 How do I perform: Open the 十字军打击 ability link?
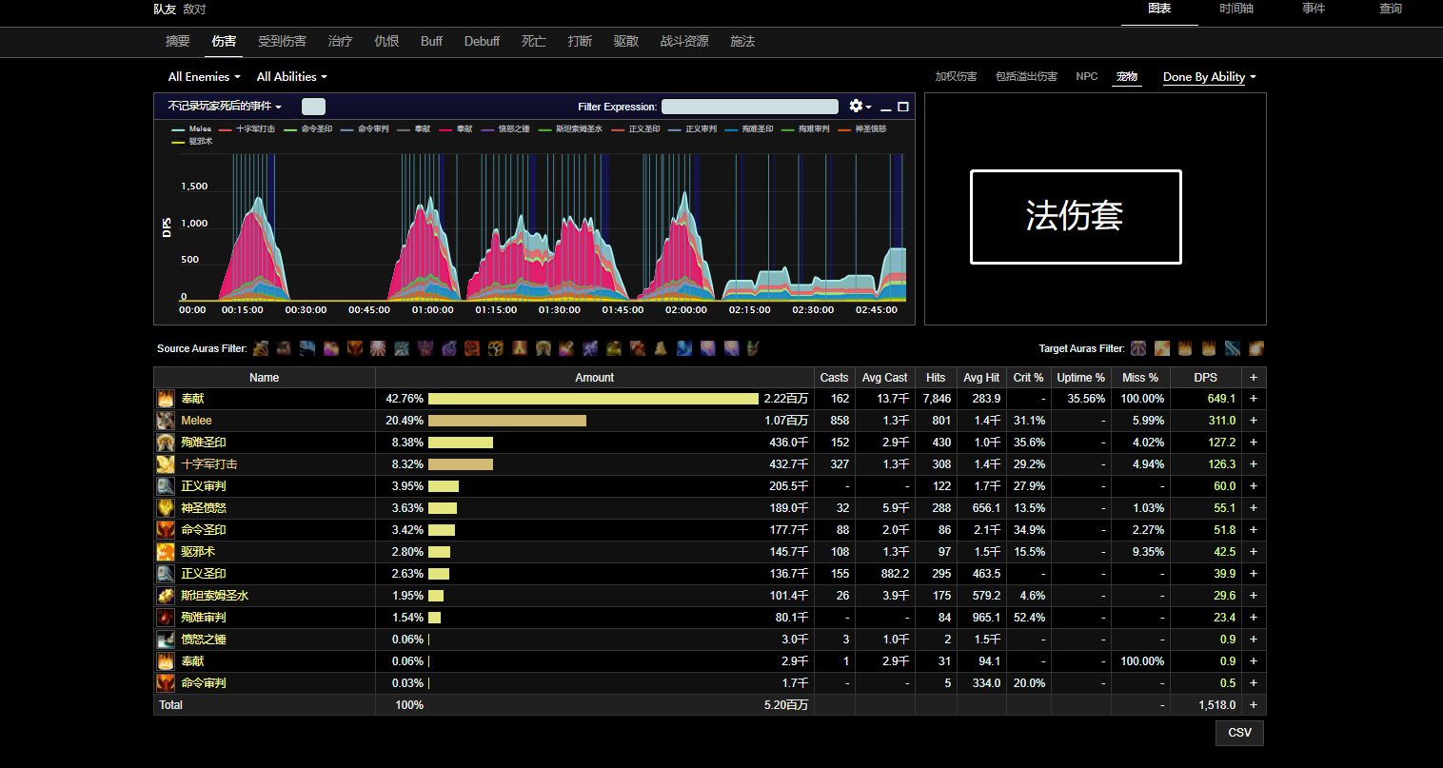pyautogui.click(x=208, y=464)
